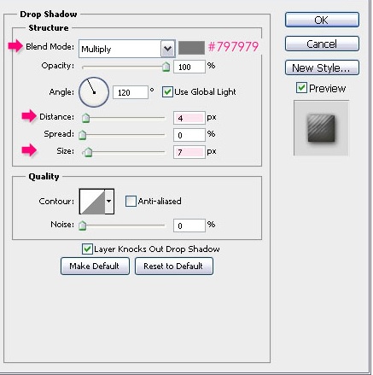
Task: Click the Cancel button
Action: [322, 44]
